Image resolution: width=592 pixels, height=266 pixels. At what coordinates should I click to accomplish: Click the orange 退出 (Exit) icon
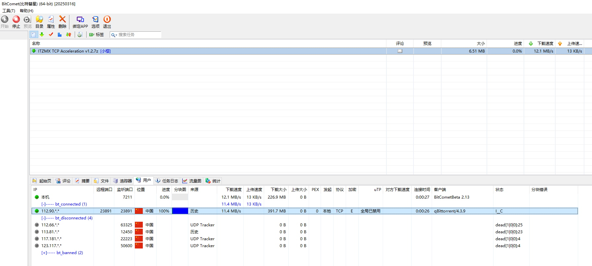coord(107,19)
